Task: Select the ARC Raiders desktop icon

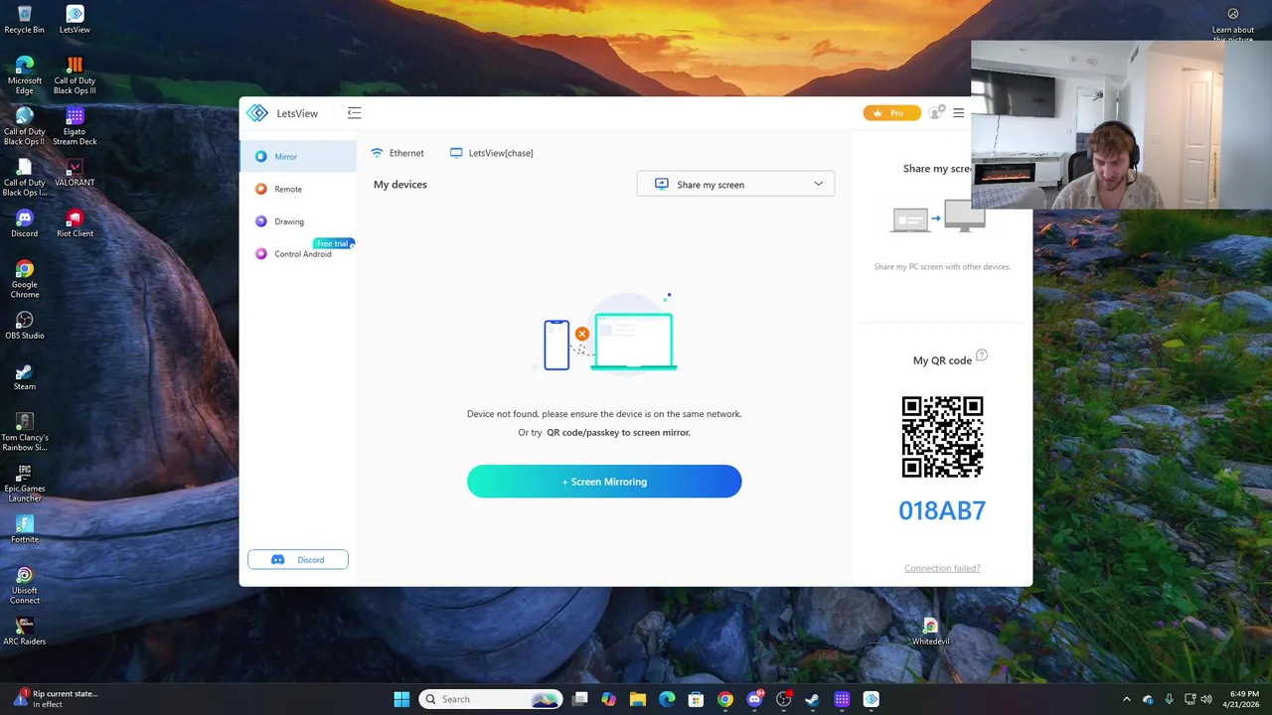Action: 25,631
